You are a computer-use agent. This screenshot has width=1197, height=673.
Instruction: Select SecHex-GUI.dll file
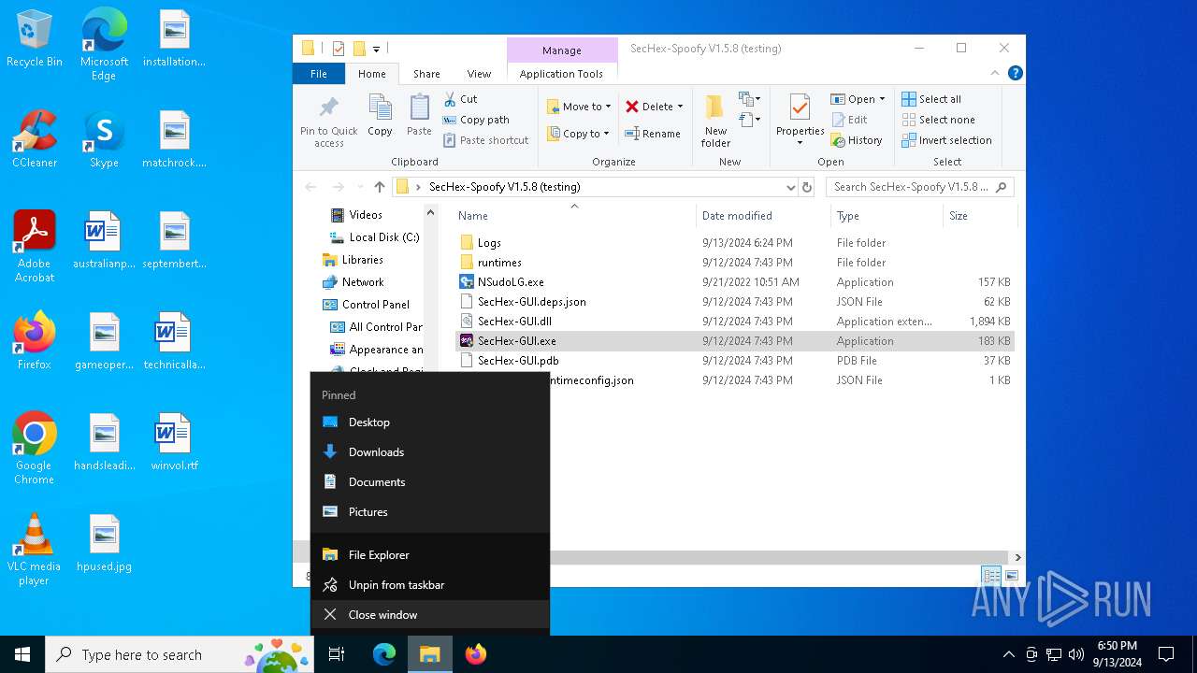point(514,321)
